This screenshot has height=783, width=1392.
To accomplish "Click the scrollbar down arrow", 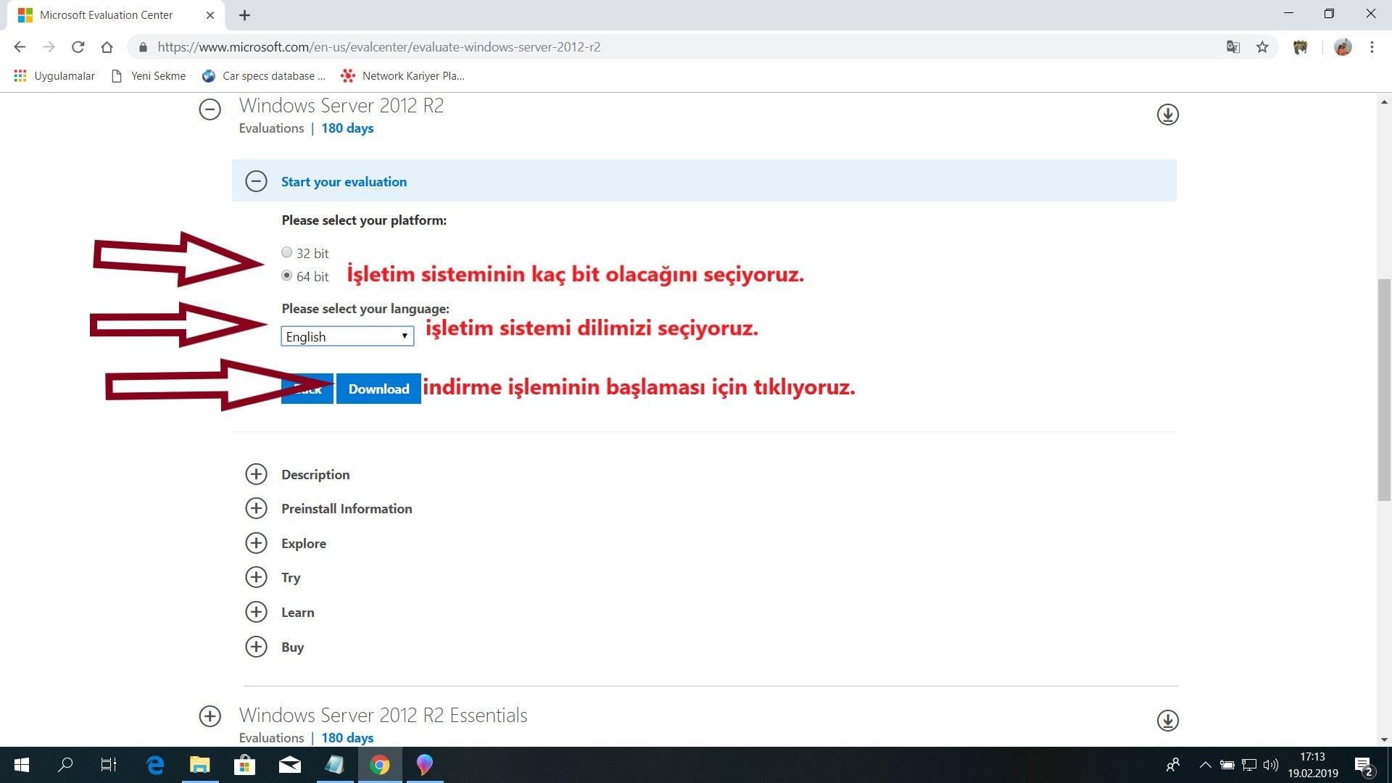I will click(x=1384, y=739).
